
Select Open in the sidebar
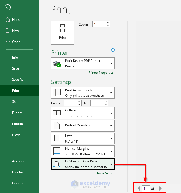(x=19, y=42)
